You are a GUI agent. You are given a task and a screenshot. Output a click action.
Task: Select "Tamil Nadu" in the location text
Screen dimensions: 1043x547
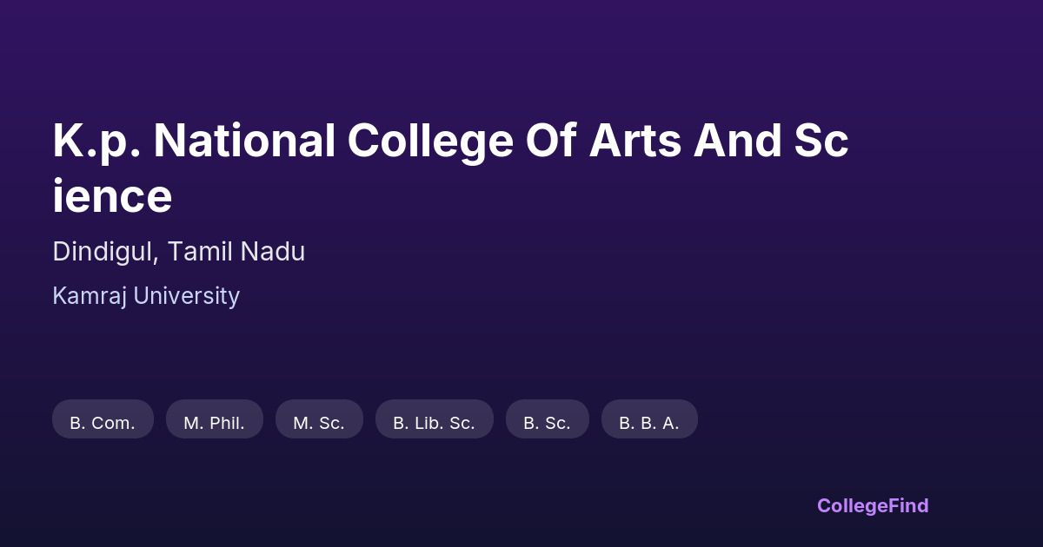point(236,252)
